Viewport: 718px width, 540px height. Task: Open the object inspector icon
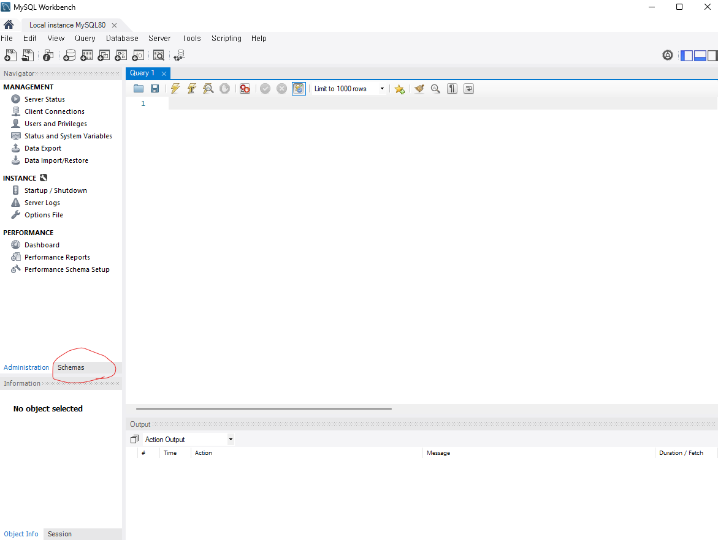click(48, 55)
